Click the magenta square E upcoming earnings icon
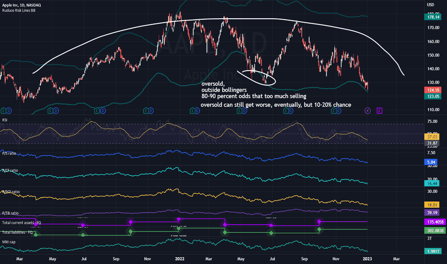Screen dimensions: 447x264 [x=379, y=110]
